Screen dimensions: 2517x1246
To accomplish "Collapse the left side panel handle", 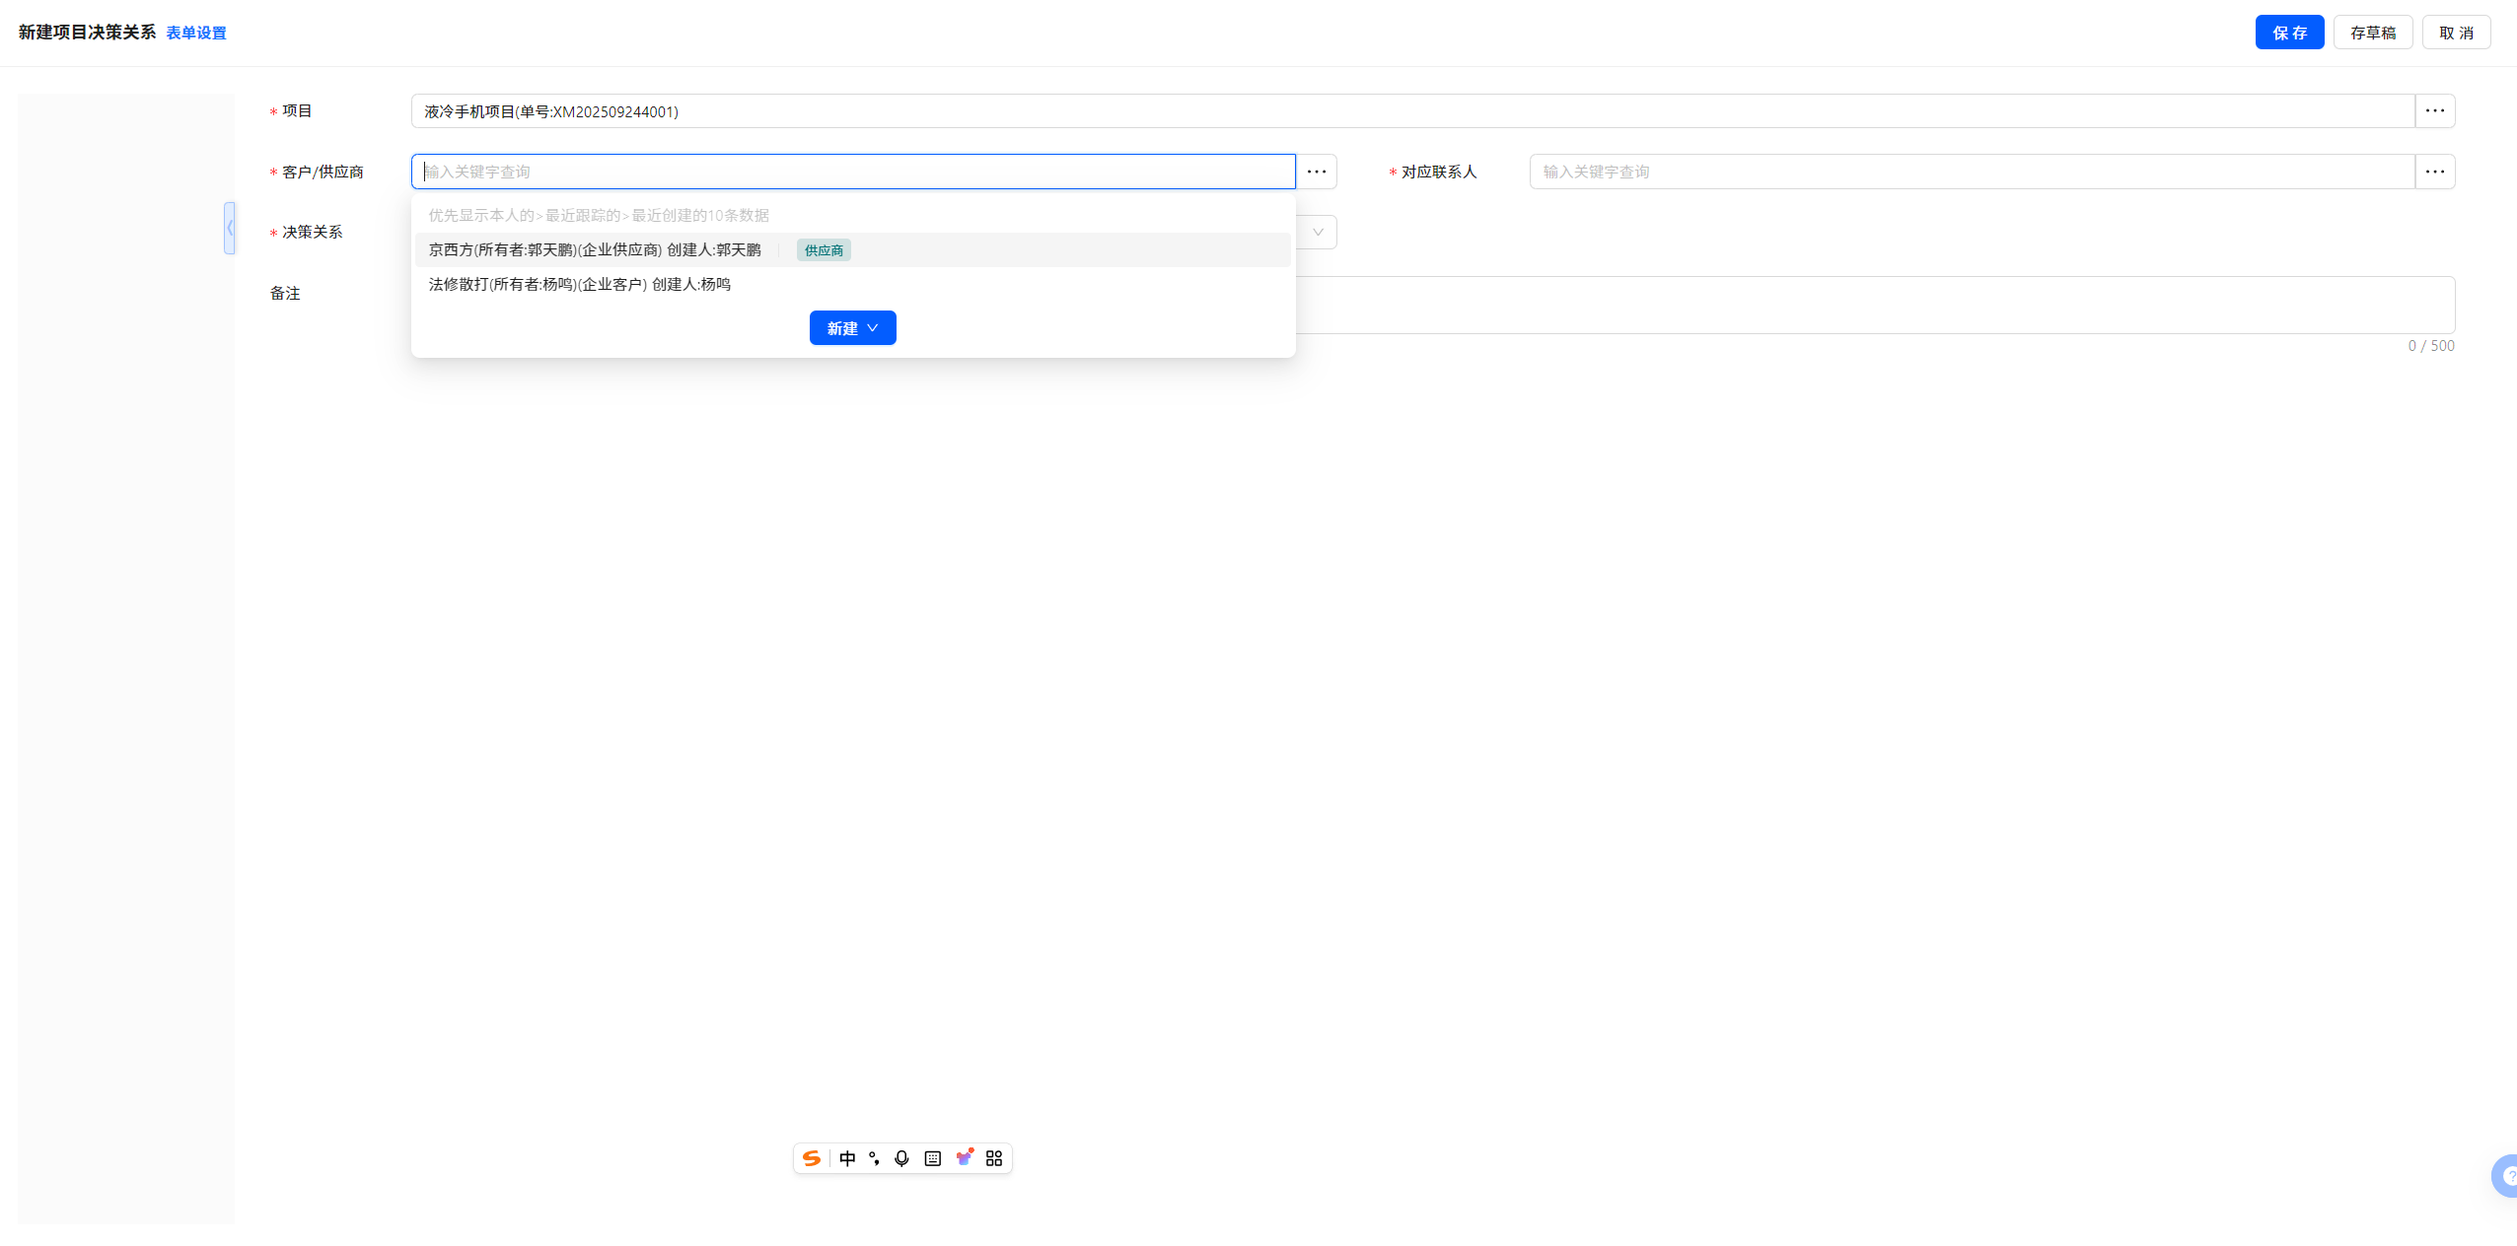I will (230, 228).
